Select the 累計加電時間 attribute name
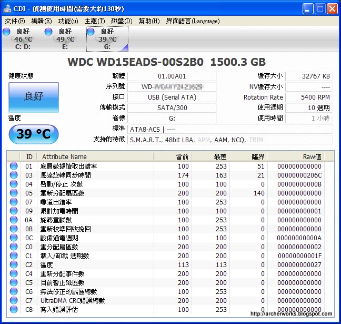The image size is (341, 324). click(x=59, y=211)
